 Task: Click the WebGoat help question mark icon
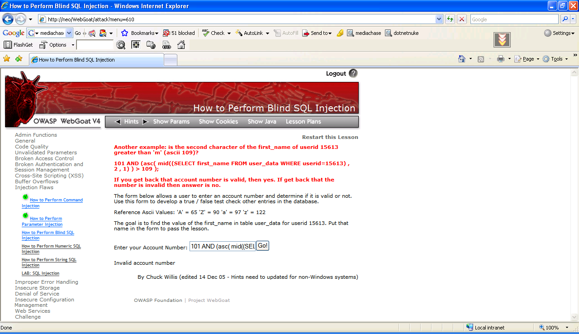[x=353, y=73]
